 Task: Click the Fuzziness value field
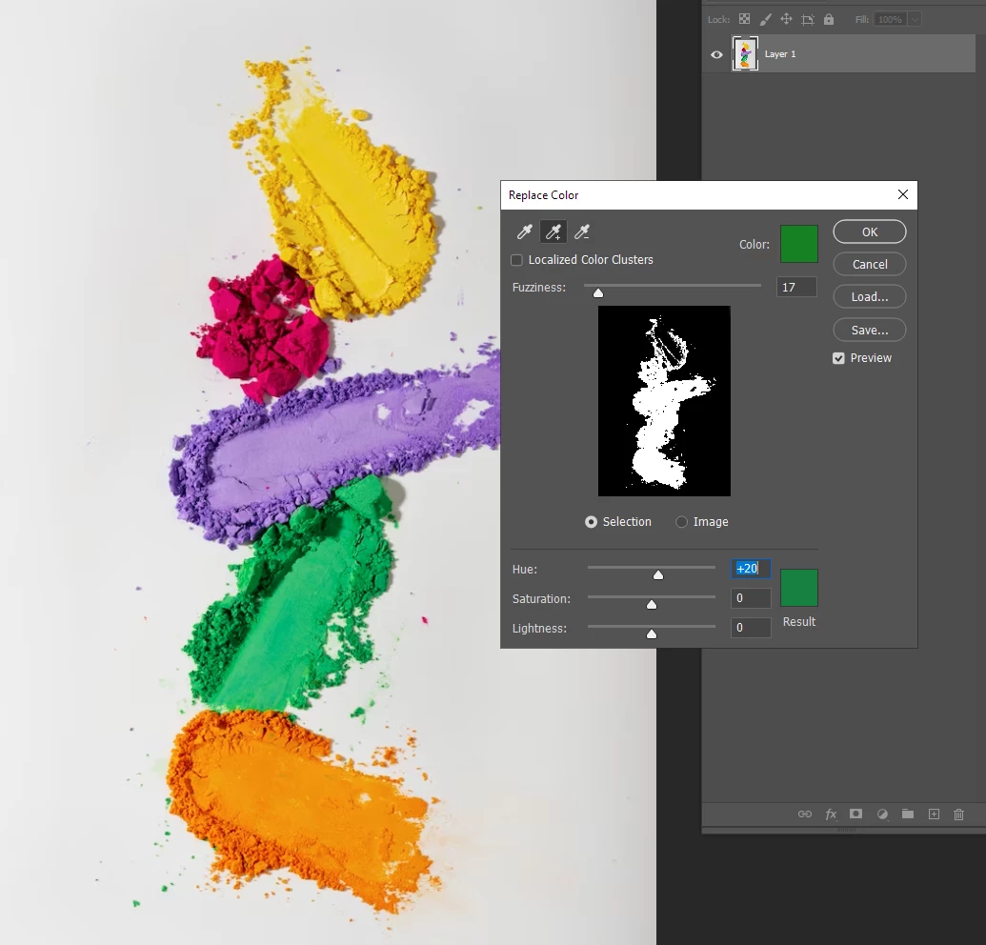tap(796, 288)
